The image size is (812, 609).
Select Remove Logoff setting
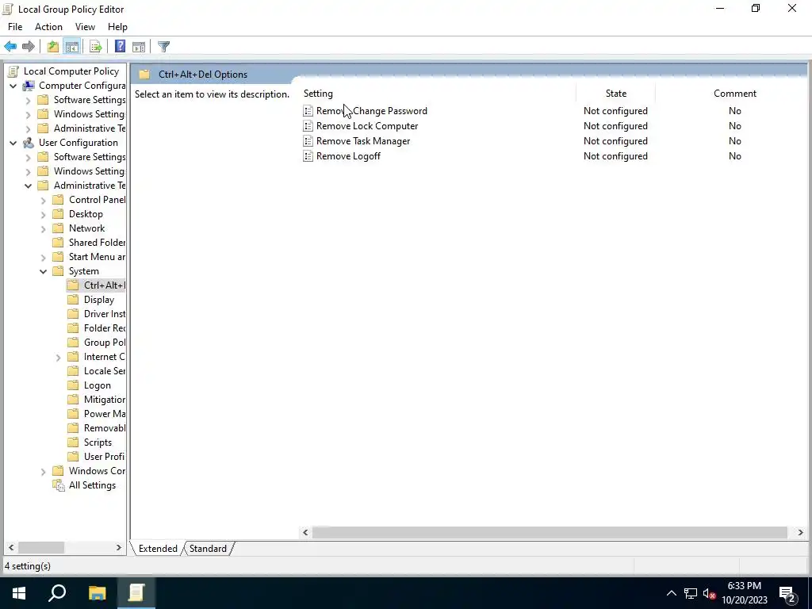coord(348,156)
